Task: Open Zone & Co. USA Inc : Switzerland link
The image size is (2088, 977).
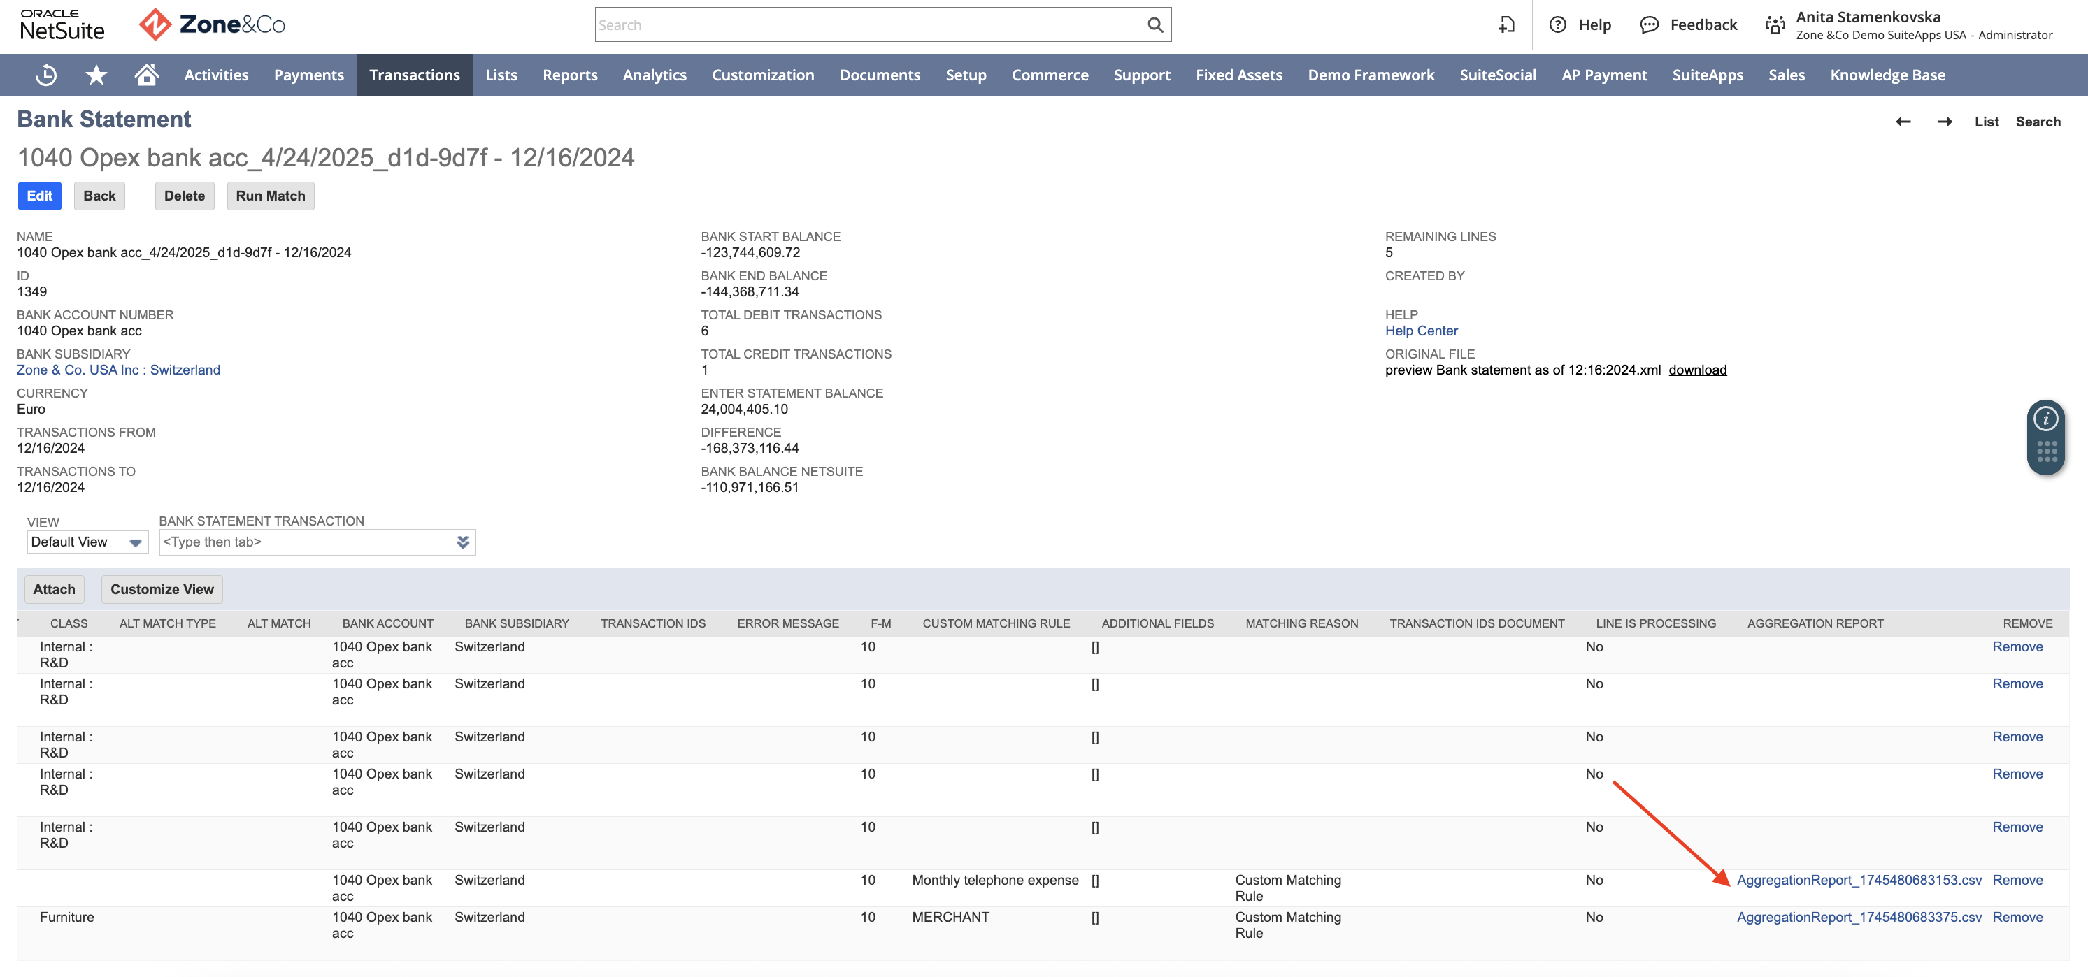Action: coord(118,370)
